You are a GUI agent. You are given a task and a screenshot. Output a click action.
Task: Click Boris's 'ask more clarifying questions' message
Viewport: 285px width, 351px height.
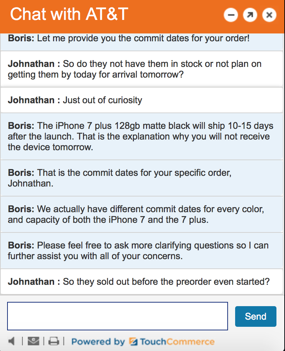pyautogui.click(x=141, y=251)
